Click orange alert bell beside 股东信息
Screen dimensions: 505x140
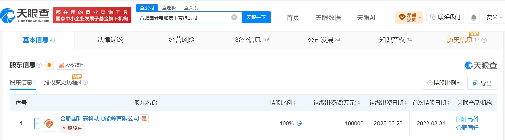coord(49,65)
